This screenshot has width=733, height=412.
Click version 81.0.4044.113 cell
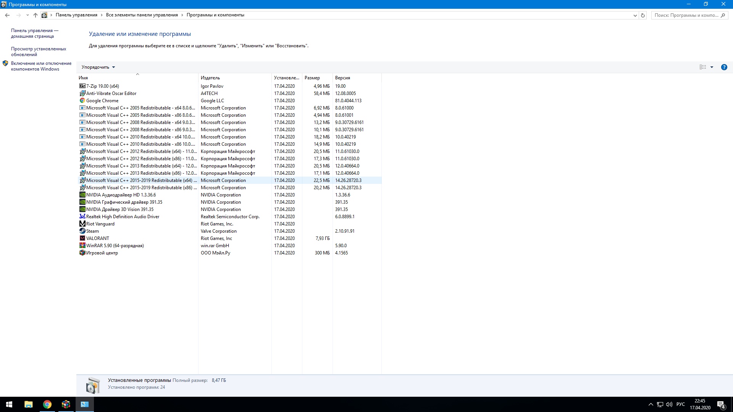pos(348,101)
